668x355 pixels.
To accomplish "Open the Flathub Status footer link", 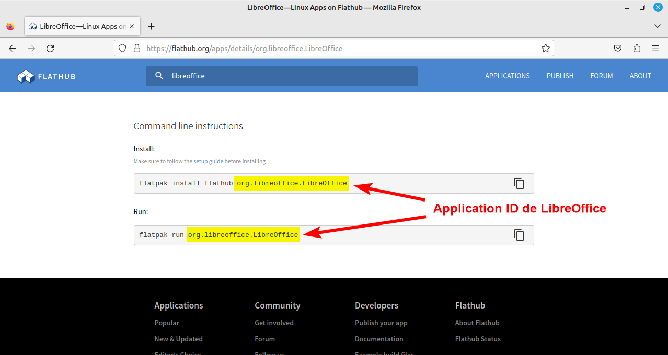I will (478, 339).
